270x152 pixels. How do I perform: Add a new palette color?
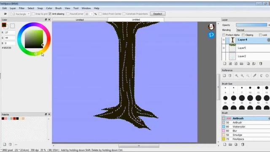5,144
